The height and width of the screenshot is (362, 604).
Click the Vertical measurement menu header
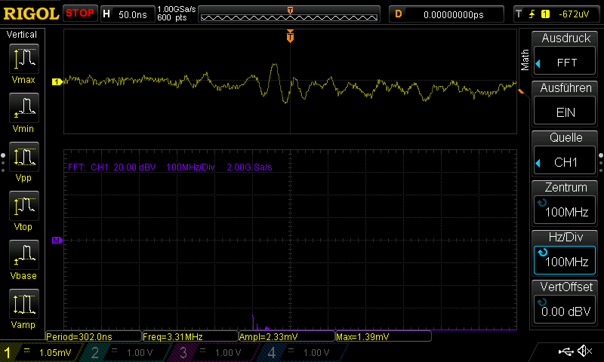(x=22, y=34)
